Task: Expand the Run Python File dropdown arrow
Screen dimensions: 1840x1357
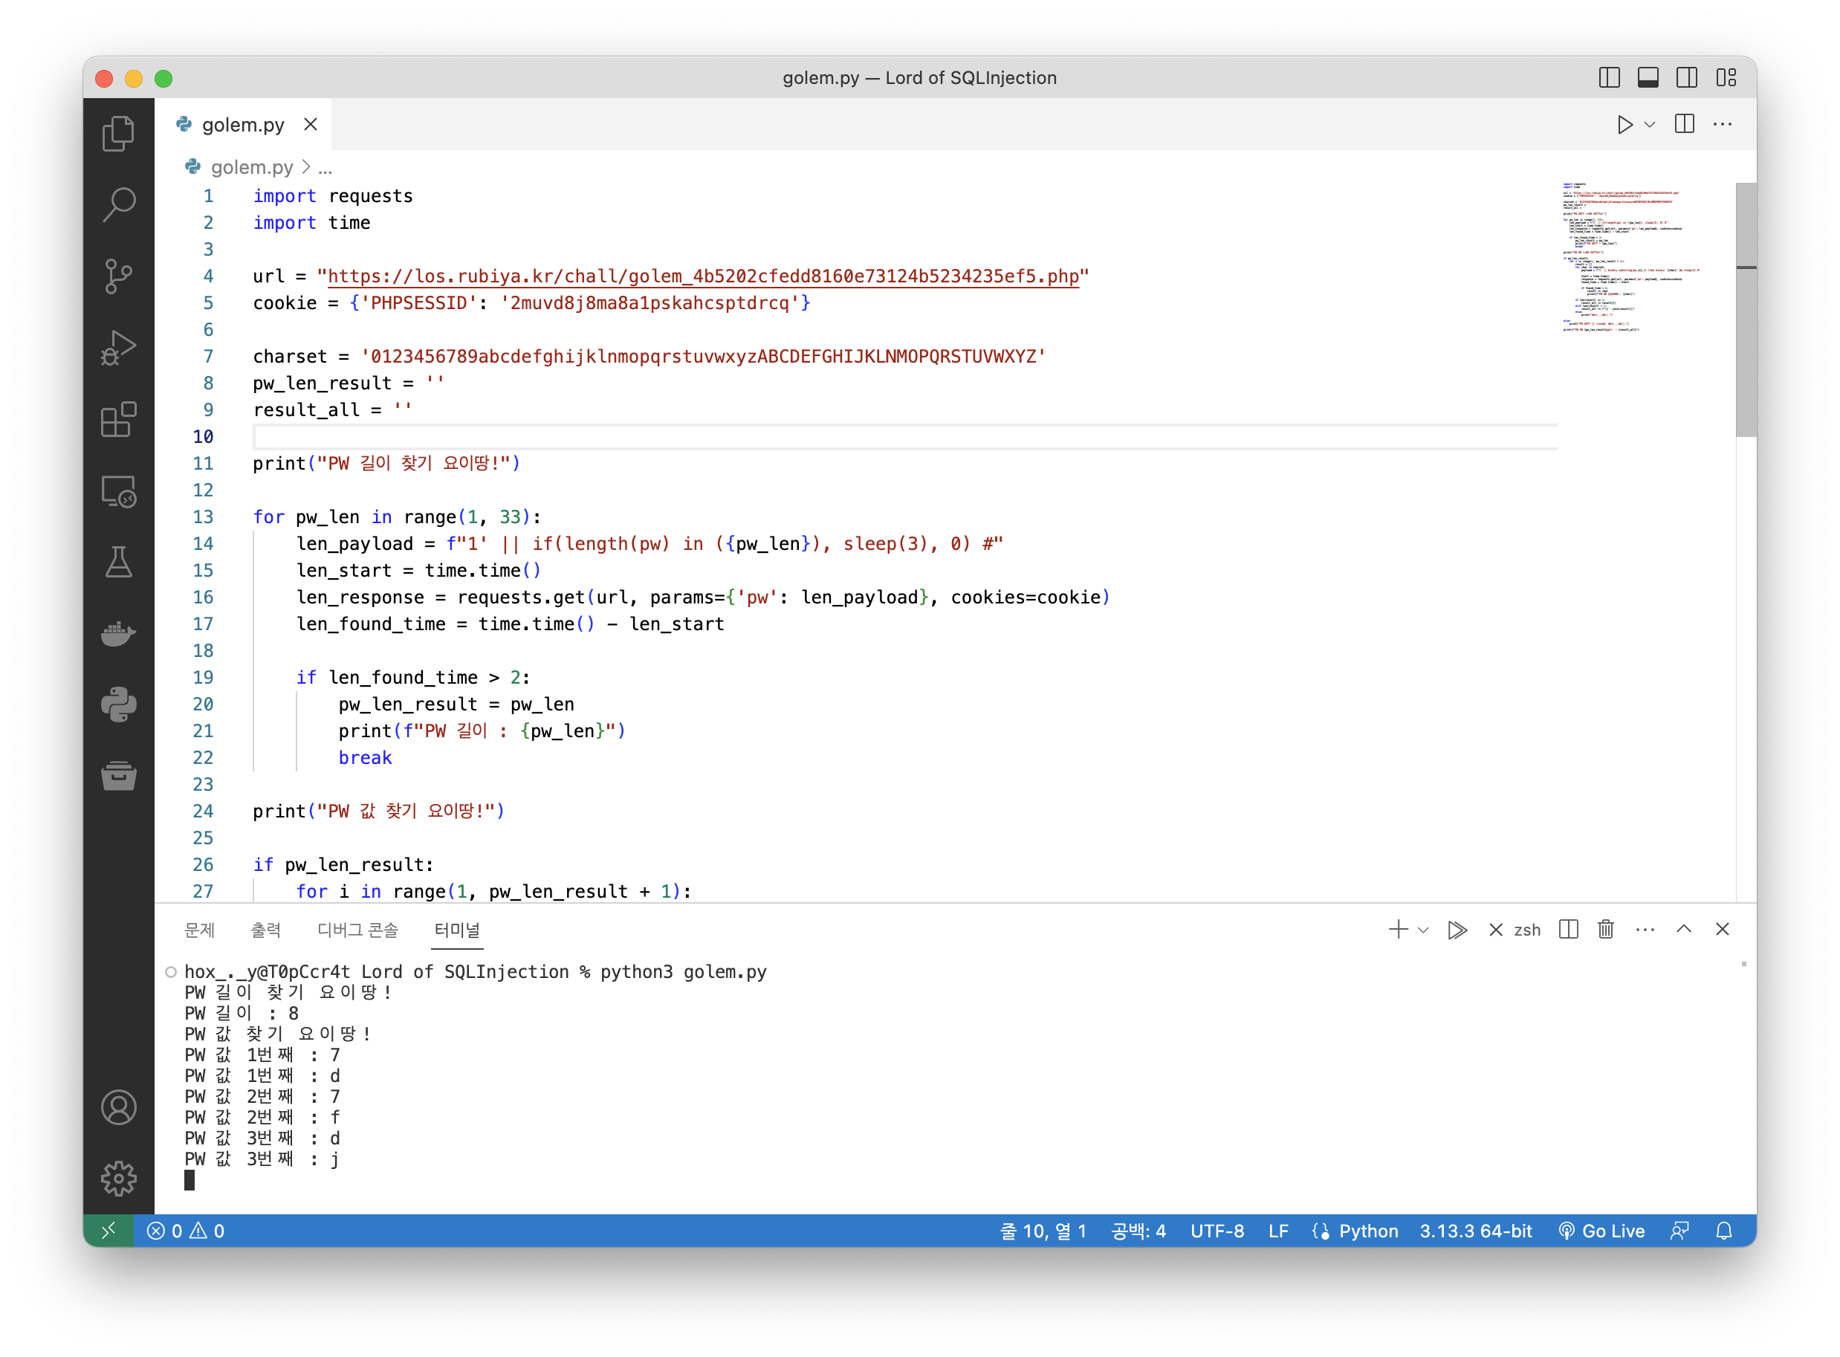Action: 1650,125
